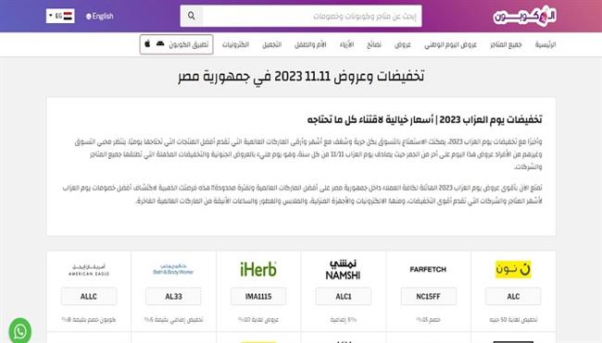The image size is (602, 343).
Task: Click the page title تخفيضات وعروض 11.11 2023
Action: point(301,76)
